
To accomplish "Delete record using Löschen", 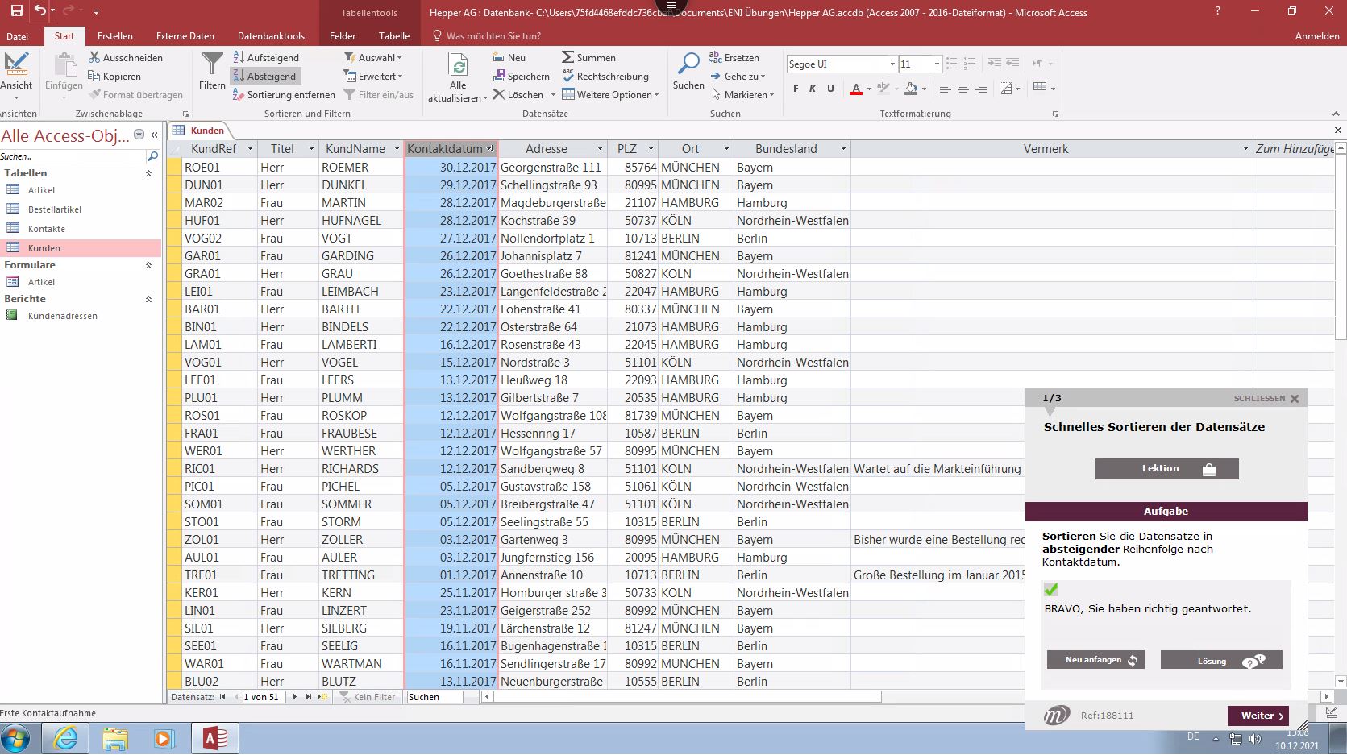I will click(518, 95).
